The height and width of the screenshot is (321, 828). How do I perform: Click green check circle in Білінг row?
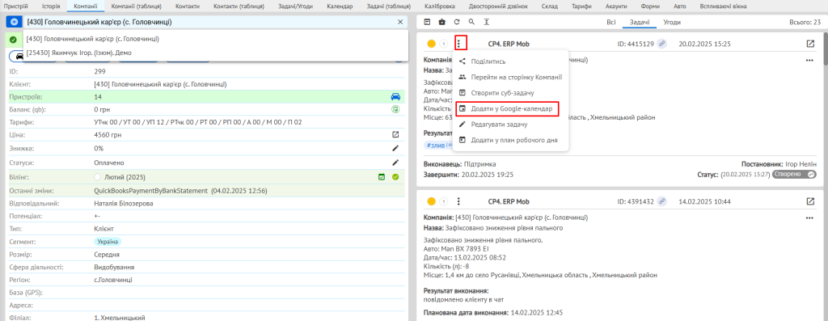[x=395, y=177]
